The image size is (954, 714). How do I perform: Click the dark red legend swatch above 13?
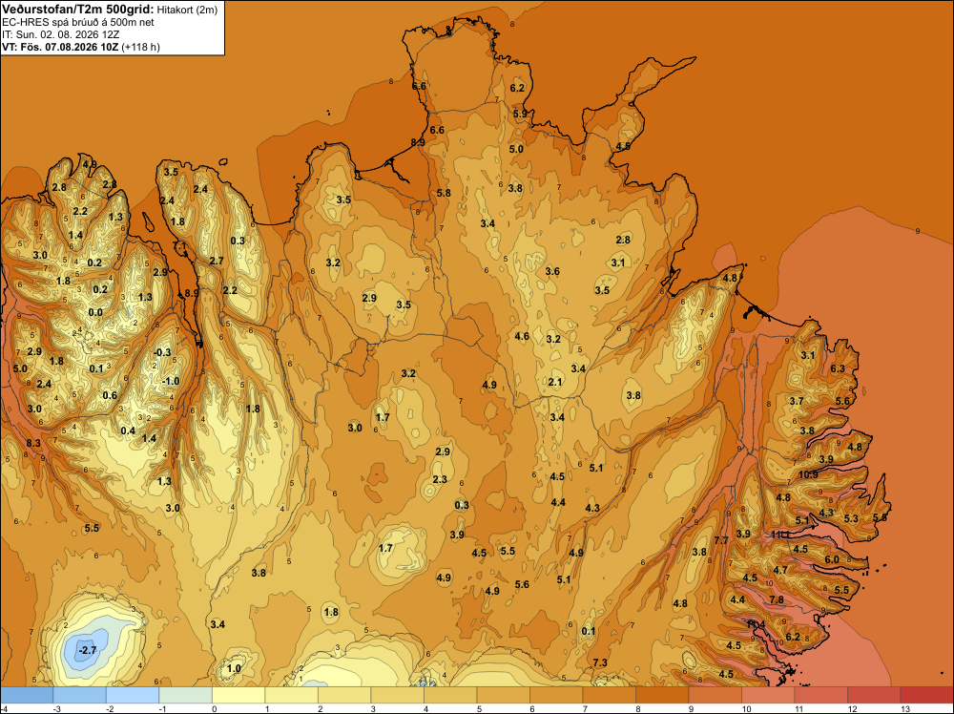tap(926, 695)
